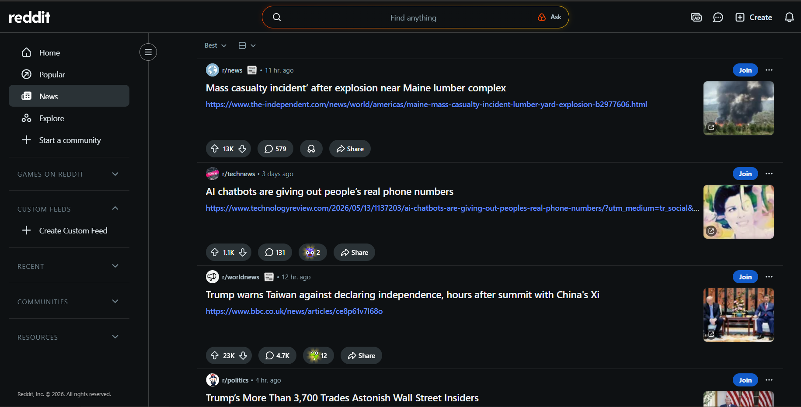
Task: Give an award to the Maine explosion post
Action: [311, 149]
